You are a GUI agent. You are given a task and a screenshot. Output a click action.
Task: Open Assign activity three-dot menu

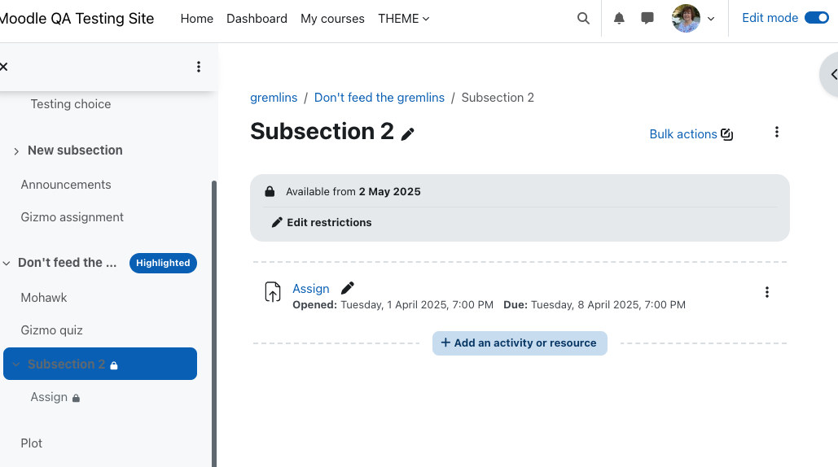[x=767, y=292]
